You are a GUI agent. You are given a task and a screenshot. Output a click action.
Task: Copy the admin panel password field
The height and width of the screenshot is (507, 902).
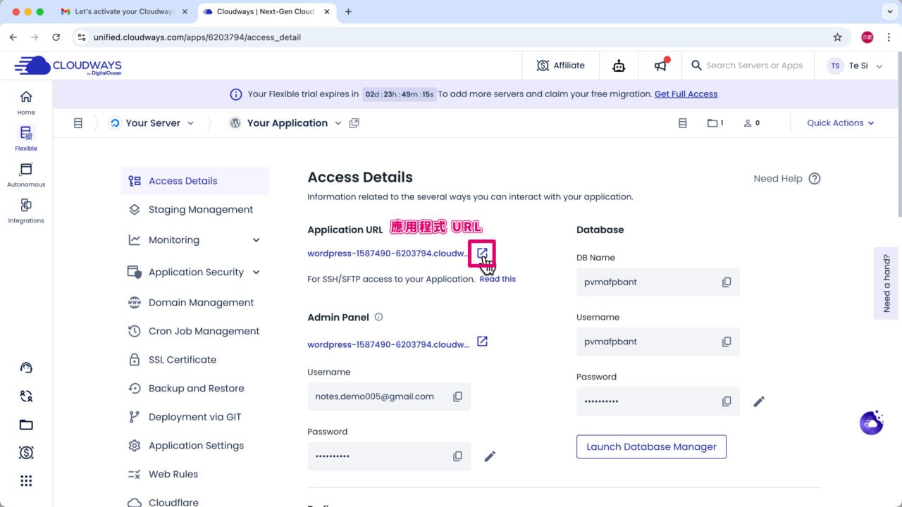click(457, 456)
